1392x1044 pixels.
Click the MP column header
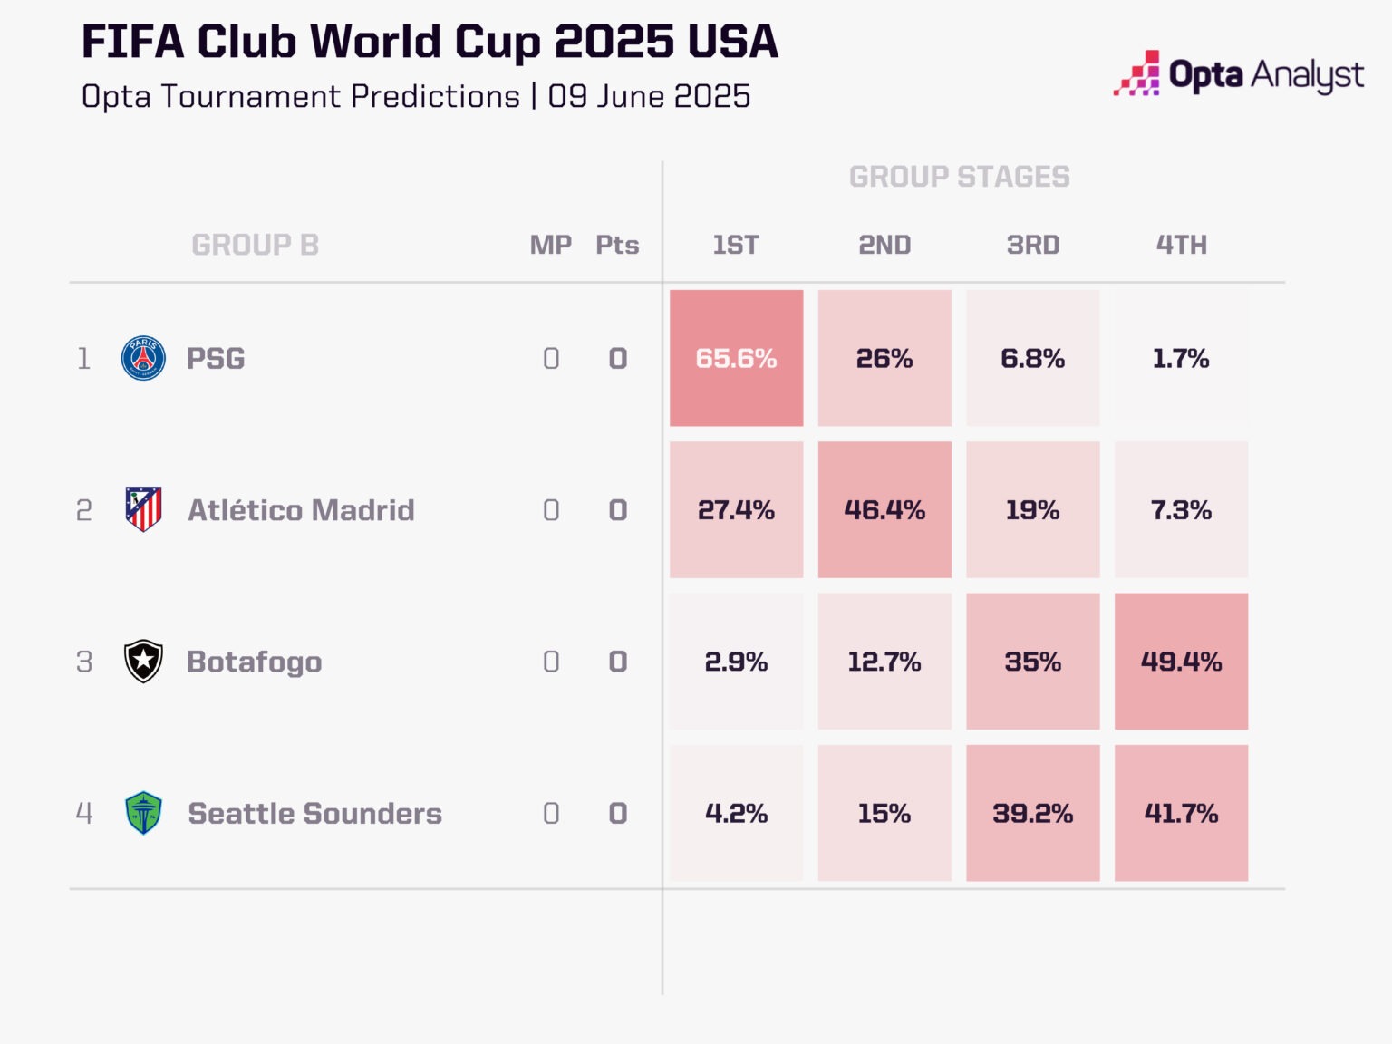click(x=550, y=245)
